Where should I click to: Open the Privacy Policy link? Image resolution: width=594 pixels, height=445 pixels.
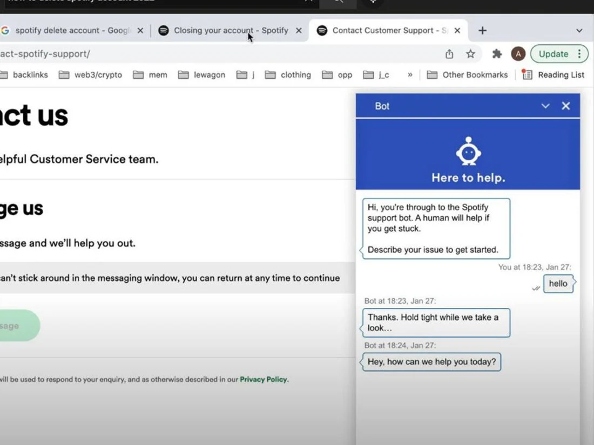point(264,380)
